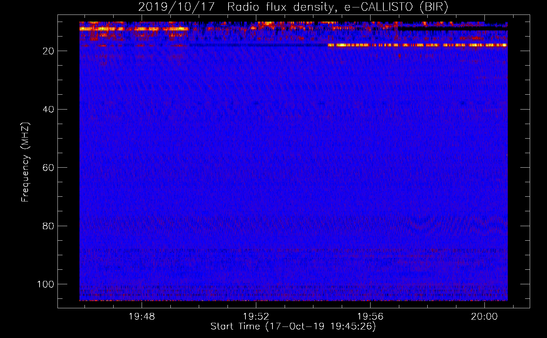Screen dimensions: 547x338
Task: Click the 19:52 time tick label
Action: pos(256,317)
